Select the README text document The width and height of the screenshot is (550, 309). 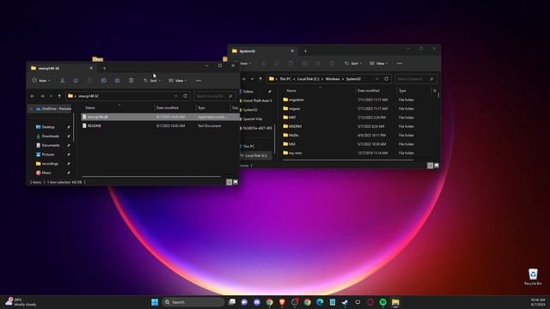point(160,126)
